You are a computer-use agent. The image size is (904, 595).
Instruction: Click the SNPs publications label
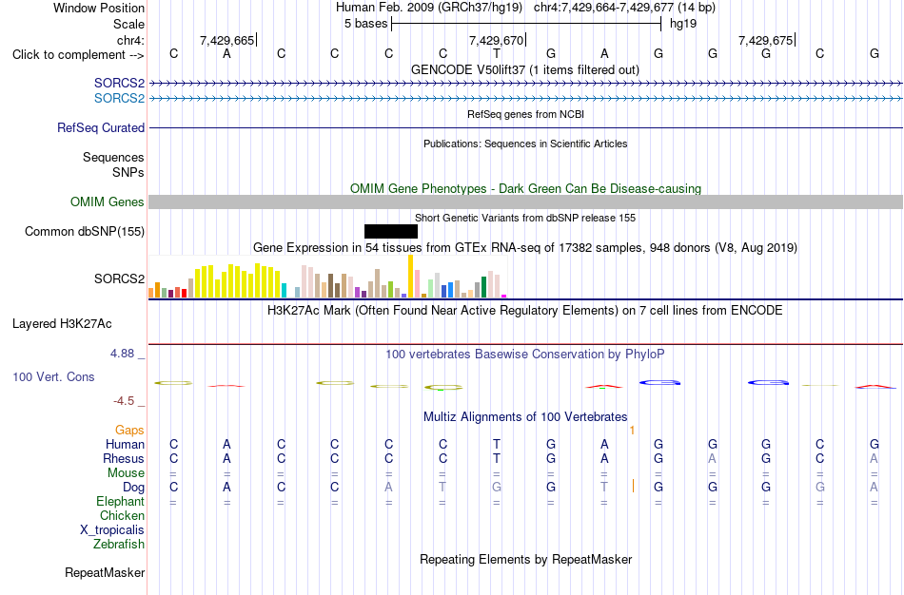pos(128,172)
